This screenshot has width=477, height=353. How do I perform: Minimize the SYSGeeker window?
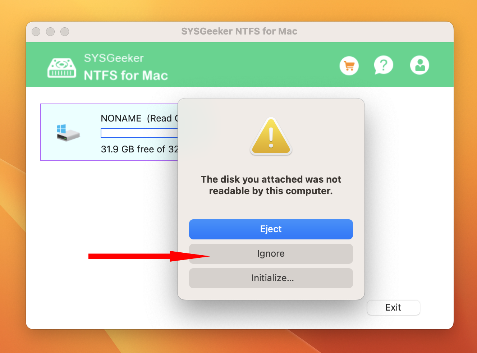click(50, 32)
